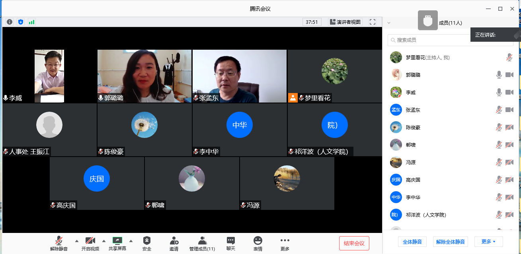
Task: Click the orange host icon on 梦里看花 tile
Action: [x=293, y=98]
